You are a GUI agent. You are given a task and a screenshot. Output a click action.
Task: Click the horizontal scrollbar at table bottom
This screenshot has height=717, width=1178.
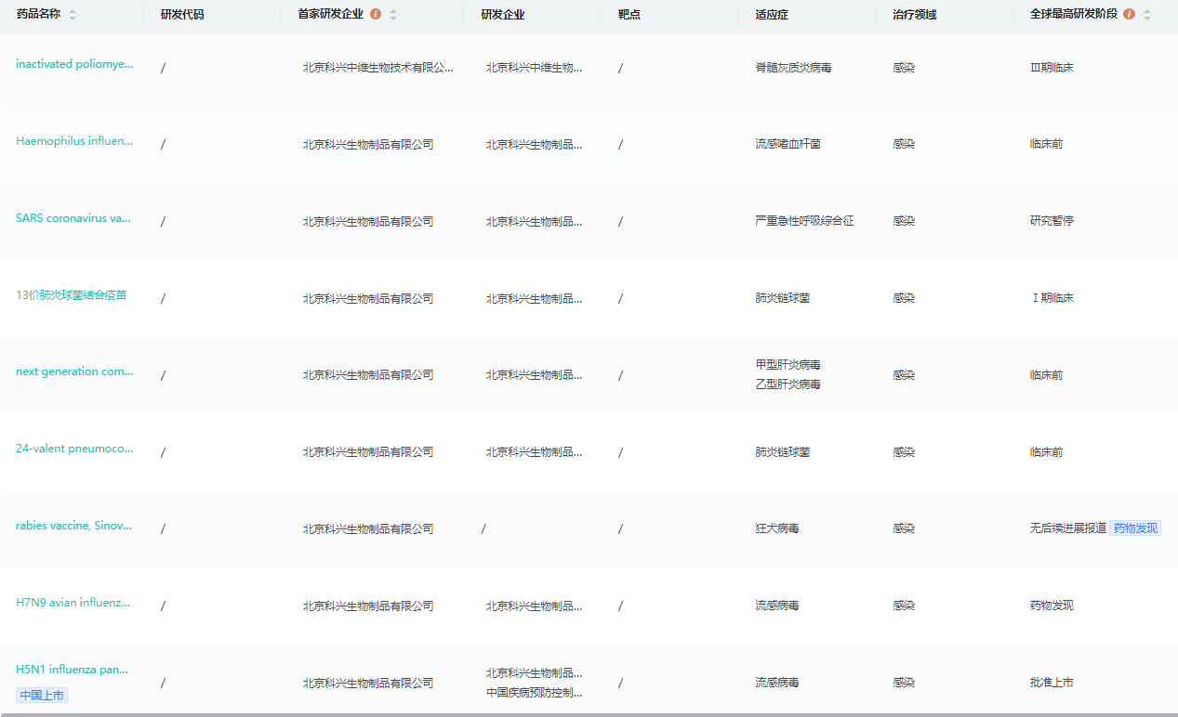pos(589,714)
